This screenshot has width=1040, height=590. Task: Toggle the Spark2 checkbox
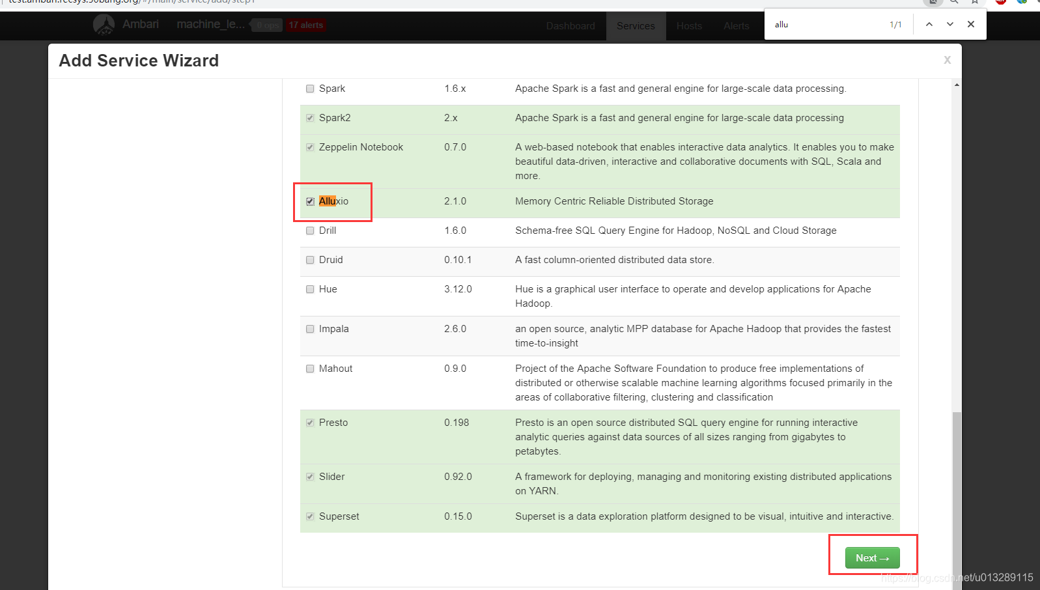[310, 118]
